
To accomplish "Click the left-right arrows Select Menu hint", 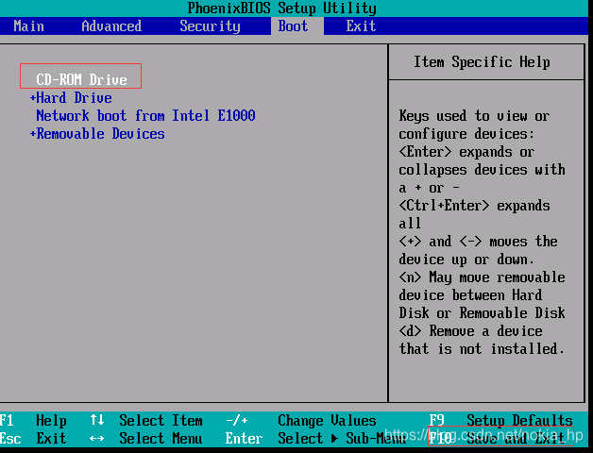I will pyautogui.click(x=146, y=438).
